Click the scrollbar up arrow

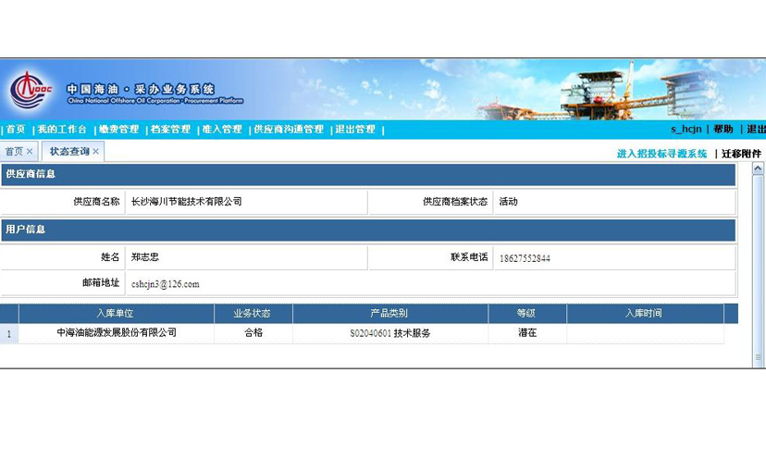click(758, 168)
